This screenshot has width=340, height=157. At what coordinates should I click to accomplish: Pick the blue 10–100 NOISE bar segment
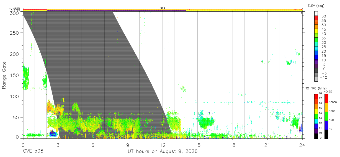[326, 125]
